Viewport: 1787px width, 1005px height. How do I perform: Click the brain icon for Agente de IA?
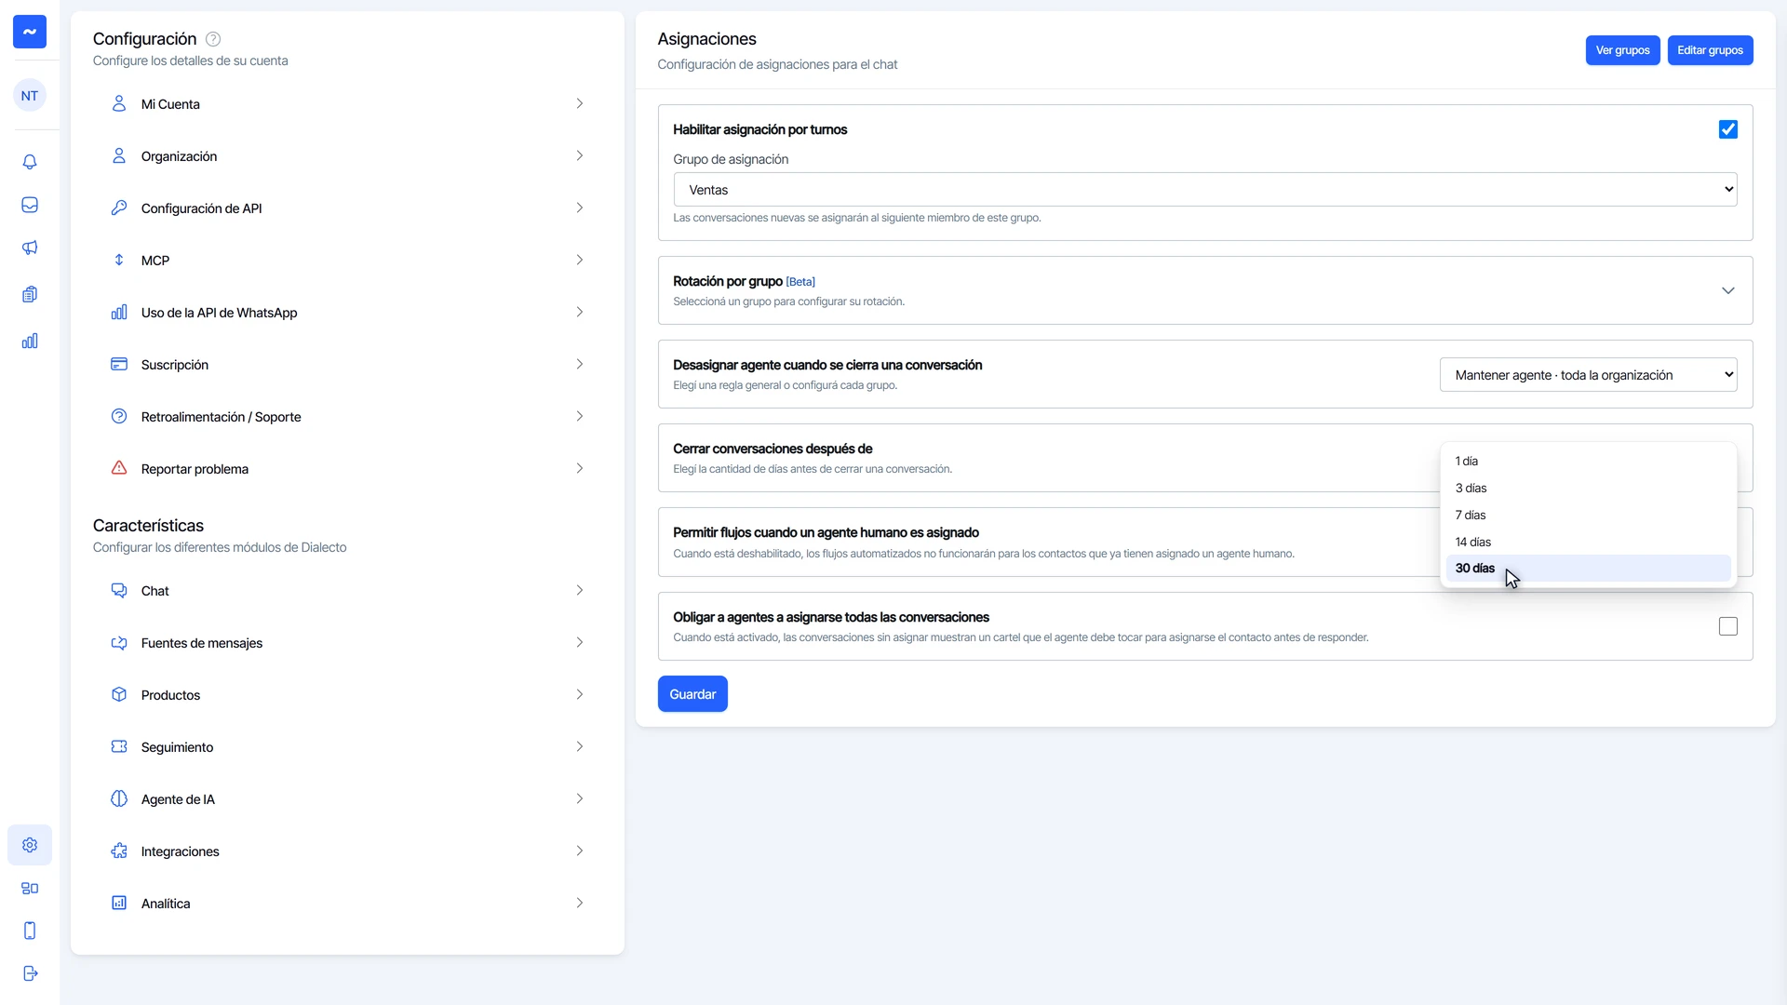(119, 798)
